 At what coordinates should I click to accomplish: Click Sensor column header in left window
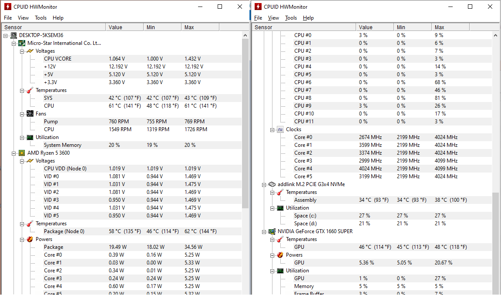[54, 27]
